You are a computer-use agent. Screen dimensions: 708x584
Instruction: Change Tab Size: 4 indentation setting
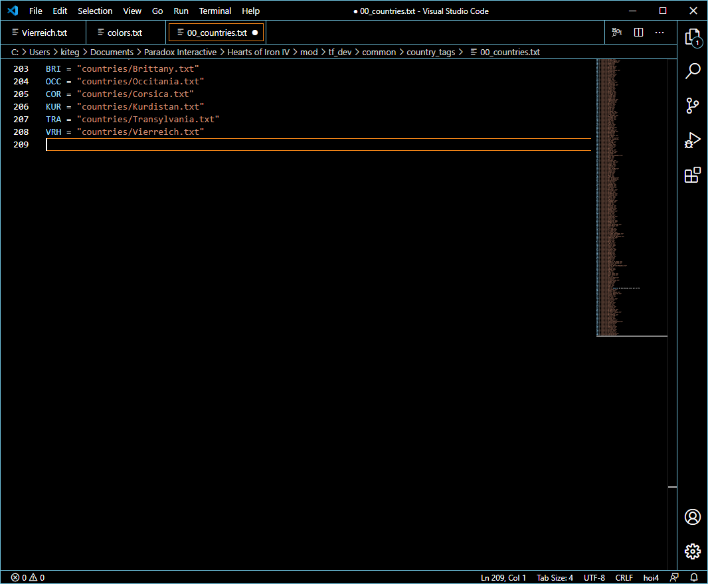click(555, 577)
